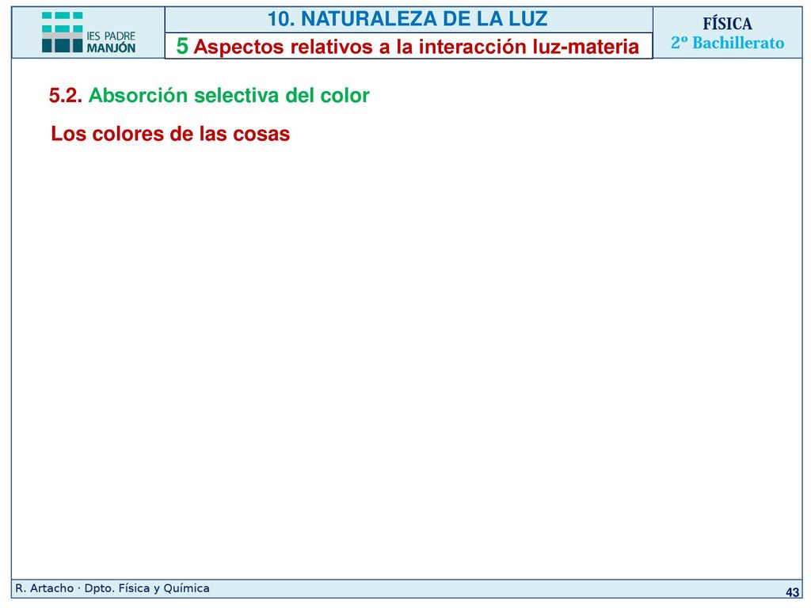
Task: Click the subtitle "5 Aspectos relativos a la interacción luz-materia"
Action: tap(408, 46)
